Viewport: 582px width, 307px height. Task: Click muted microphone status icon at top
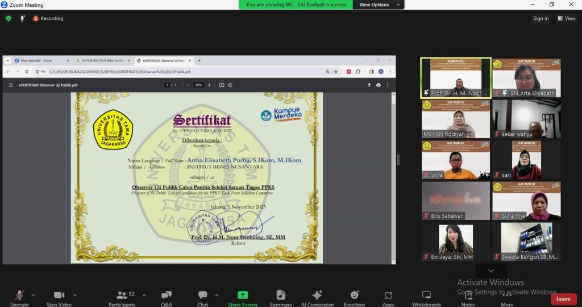click(x=22, y=18)
